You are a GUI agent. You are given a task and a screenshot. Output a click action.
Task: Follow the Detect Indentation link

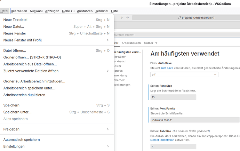tap(162, 140)
